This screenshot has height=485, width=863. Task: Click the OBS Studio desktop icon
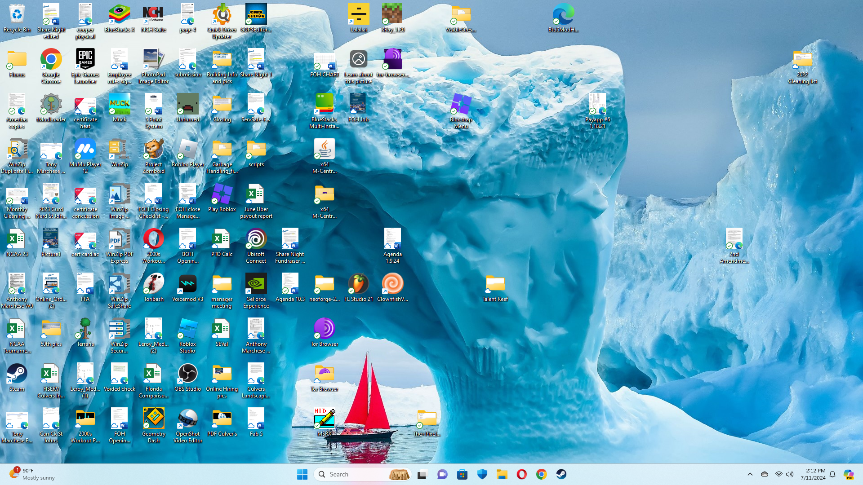[187, 374]
